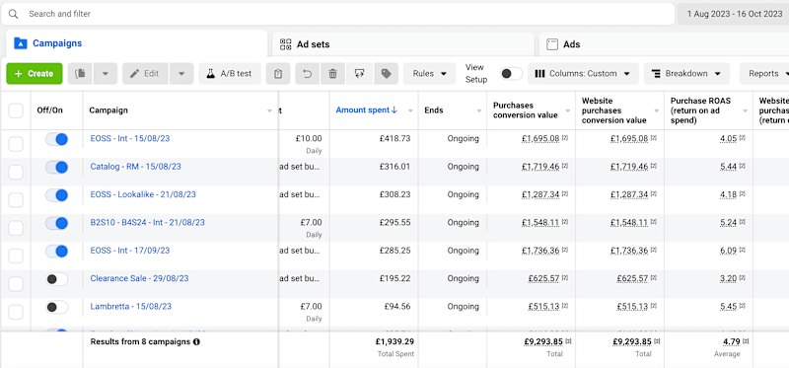789x368 pixels.
Task: Open the Edit options dropdown arrow
Action: (181, 73)
